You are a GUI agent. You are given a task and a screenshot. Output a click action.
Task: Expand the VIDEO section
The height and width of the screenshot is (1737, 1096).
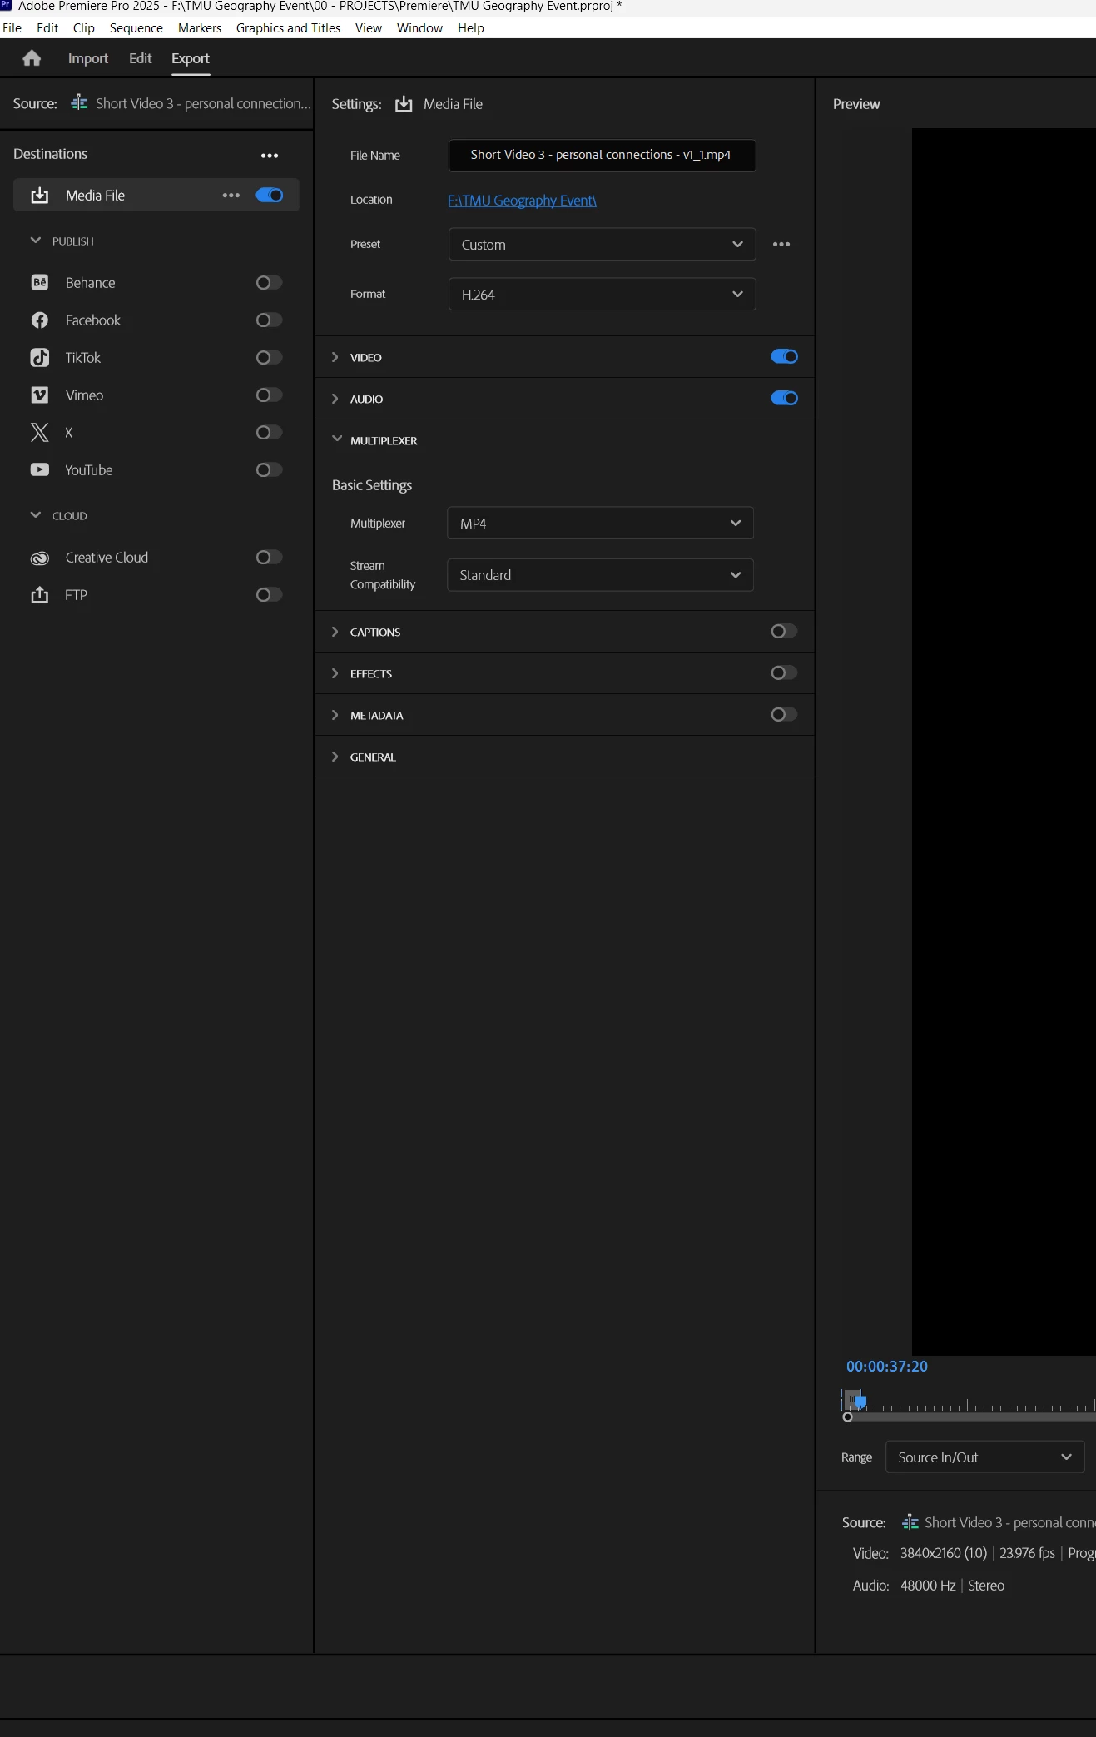pyautogui.click(x=335, y=357)
